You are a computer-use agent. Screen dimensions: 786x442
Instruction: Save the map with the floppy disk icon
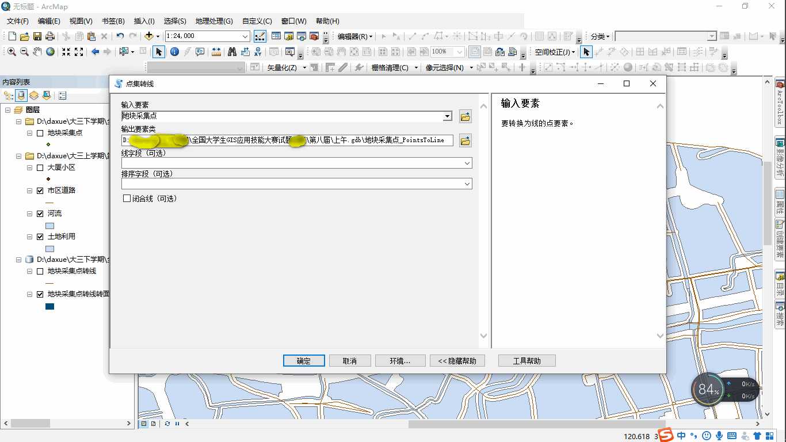pyautogui.click(x=37, y=36)
